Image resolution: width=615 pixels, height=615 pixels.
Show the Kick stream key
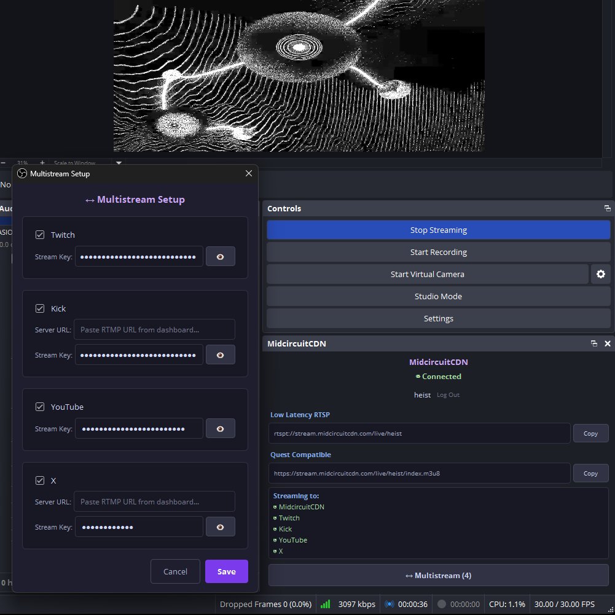click(221, 355)
